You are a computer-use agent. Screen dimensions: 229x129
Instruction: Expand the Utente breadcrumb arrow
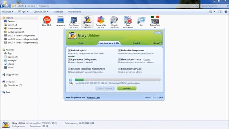pyautogui.click(x=26, y=6)
